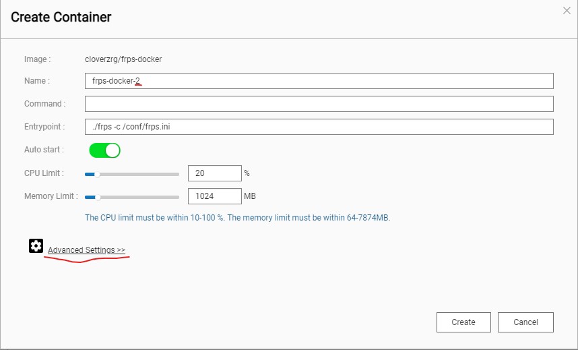
Task: Click the gray part of Memory Limit track
Action: 140,197
